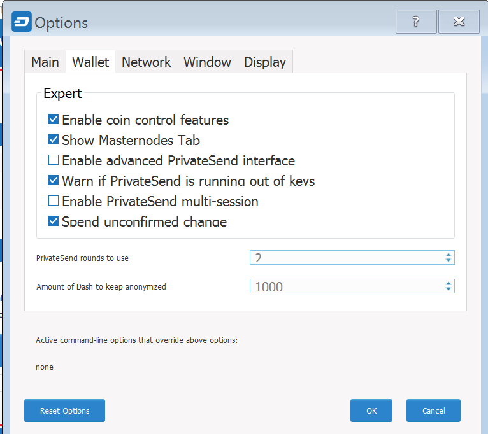Click inside PrivateSend rounds input field

pyautogui.click(x=347, y=258)
